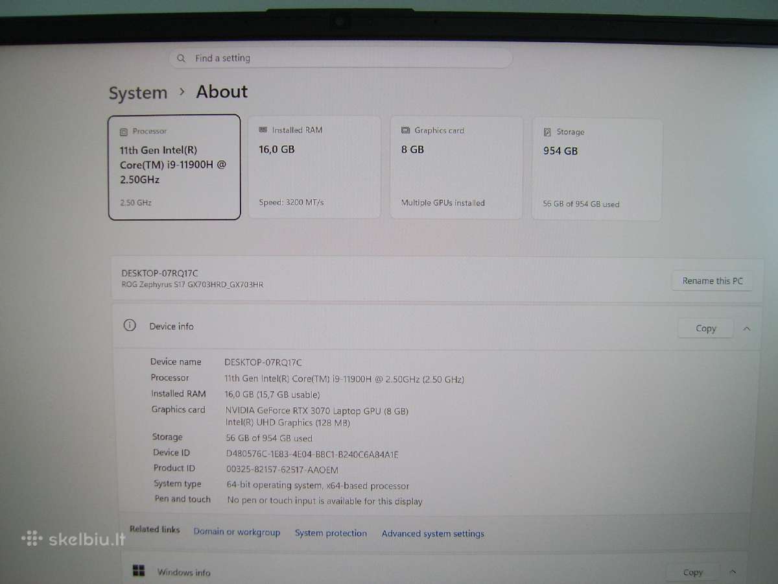Click Speed: 3200 MT/s text
Image resolution: width=778 pixels, height=584 pixels.
pyautogui.click(x=291, y=202)
